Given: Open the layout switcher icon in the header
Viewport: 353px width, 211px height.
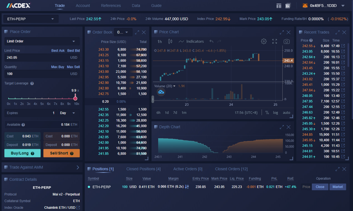Looking at the screenshot, I should click(x=279, y=6).
